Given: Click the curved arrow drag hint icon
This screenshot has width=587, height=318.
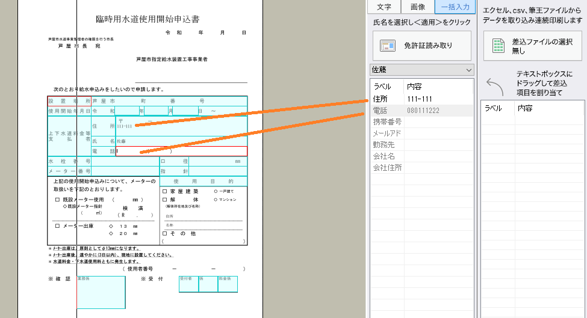Looking at the screenshot, I should pos(494,85).
